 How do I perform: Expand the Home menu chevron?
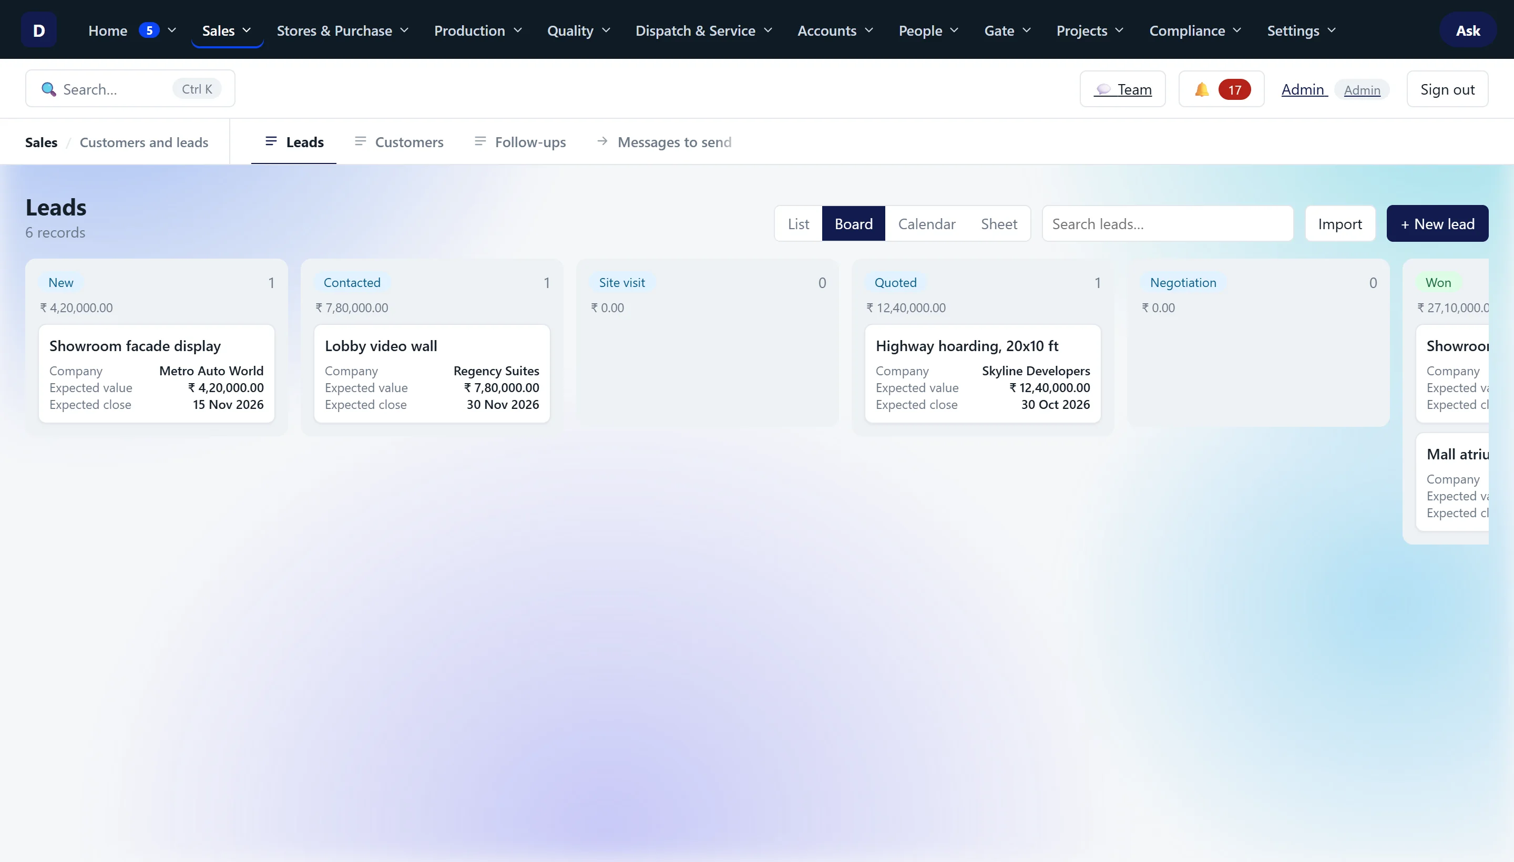coord(172,30)
